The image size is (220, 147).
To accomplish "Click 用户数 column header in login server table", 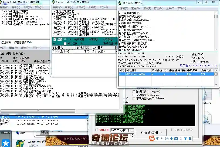I will (x=79, y=48).
